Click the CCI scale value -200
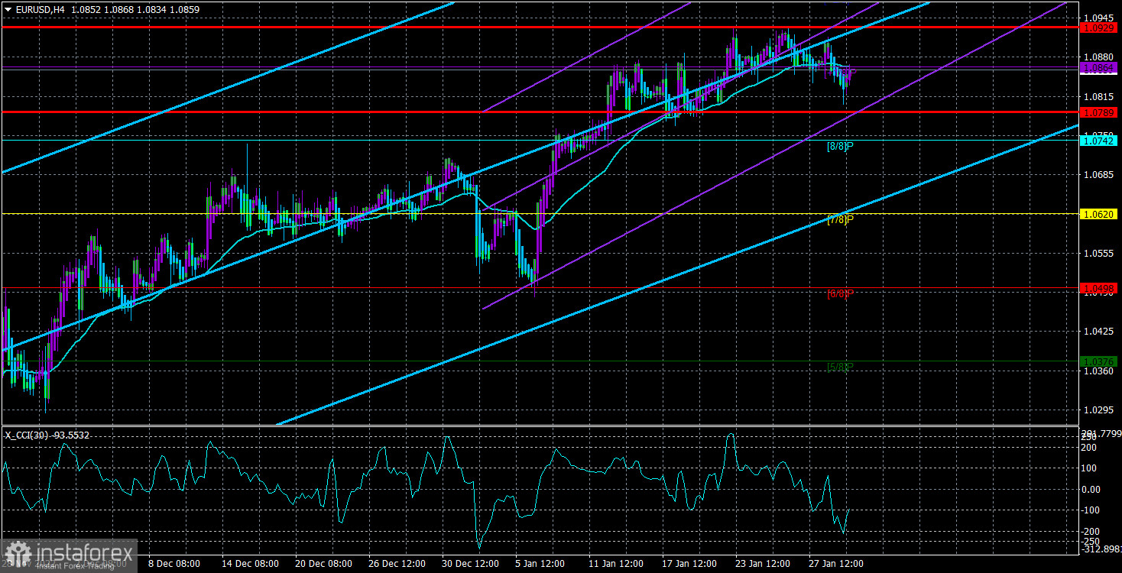 point(1091,531)
